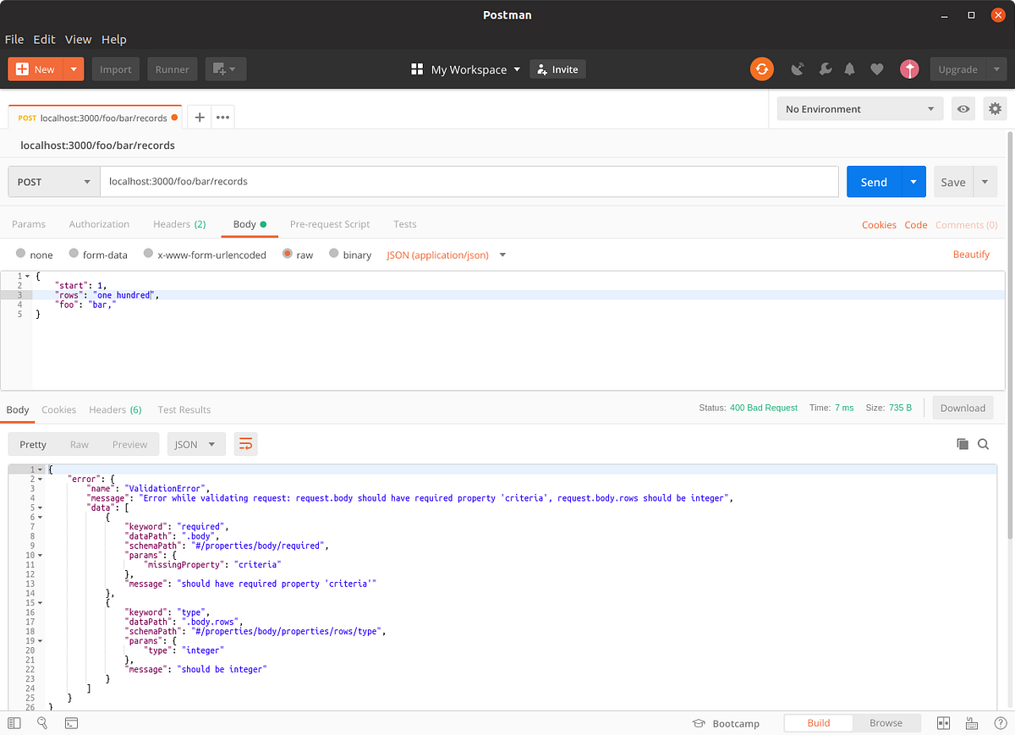
Task: Open the satellite capture requests icon
Action: point(797,69)
